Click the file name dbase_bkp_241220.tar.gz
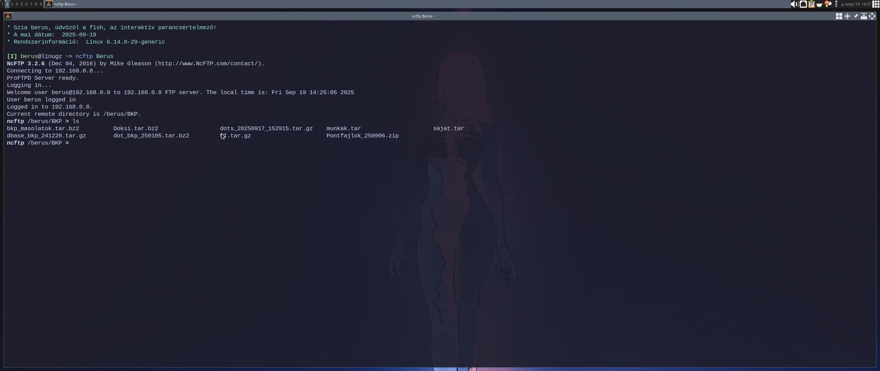This screenshot has height=371, width=880. [46, 136]
